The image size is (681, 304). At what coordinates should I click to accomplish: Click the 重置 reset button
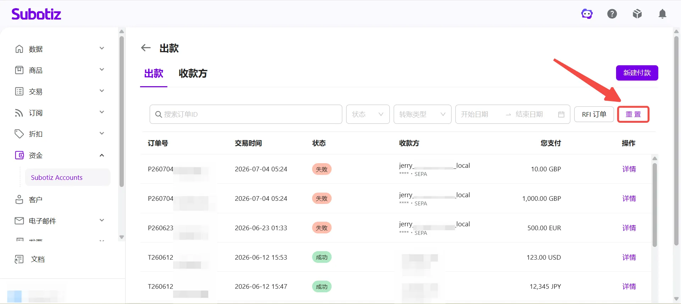click(633, 114)
